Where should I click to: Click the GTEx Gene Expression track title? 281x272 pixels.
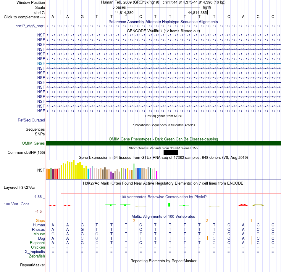(x=163, y=158)
